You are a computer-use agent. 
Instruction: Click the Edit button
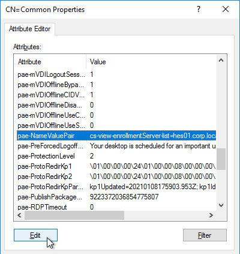click(x=35, y=235)
